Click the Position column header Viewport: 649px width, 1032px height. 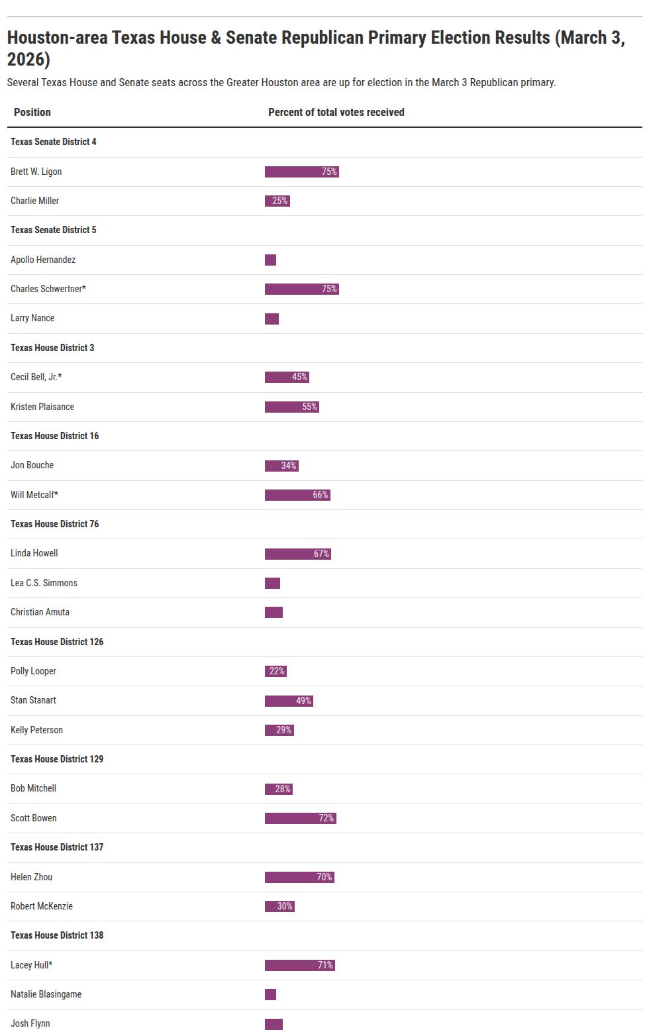coord(32,113)
